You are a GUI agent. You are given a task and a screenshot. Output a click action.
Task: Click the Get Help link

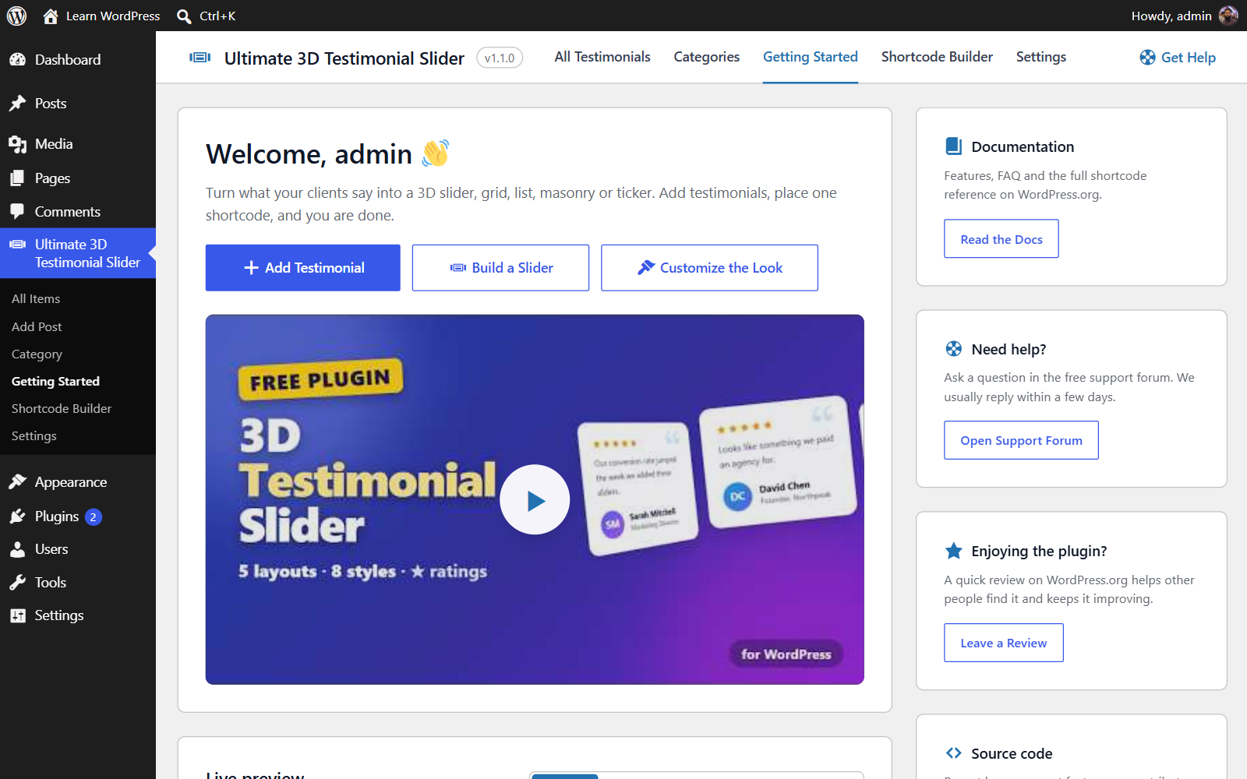click(x=1178, y=58)
